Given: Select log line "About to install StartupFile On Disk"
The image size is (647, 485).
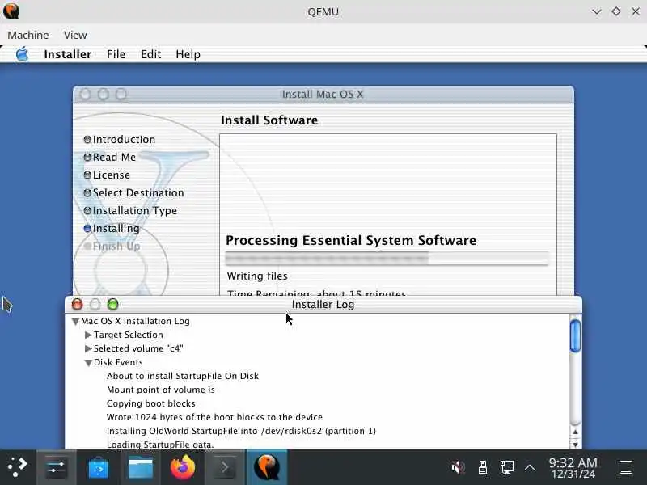Looking at the screenshot, I should click(183, 376).
